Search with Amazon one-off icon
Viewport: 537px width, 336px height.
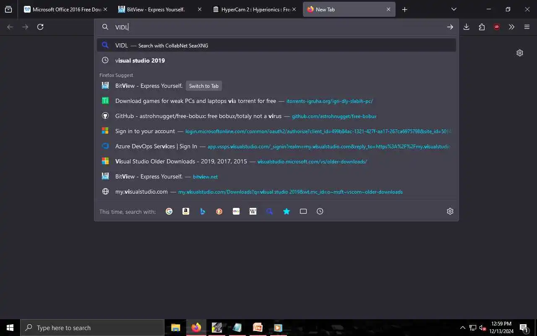point(186,211)
